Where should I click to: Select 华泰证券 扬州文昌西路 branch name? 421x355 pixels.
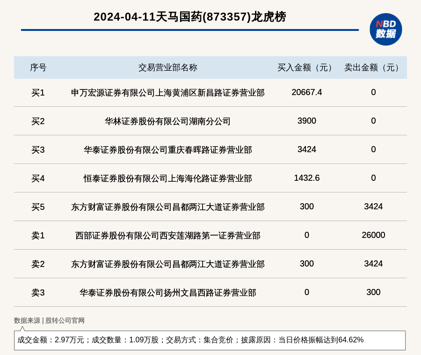(168, 293)
